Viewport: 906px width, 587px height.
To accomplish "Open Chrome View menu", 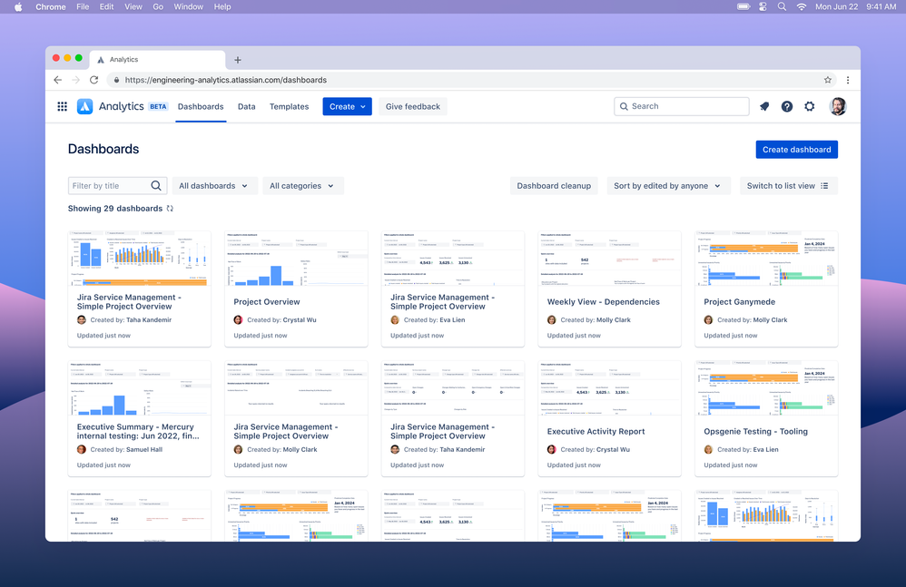I will tap(133, 7).
